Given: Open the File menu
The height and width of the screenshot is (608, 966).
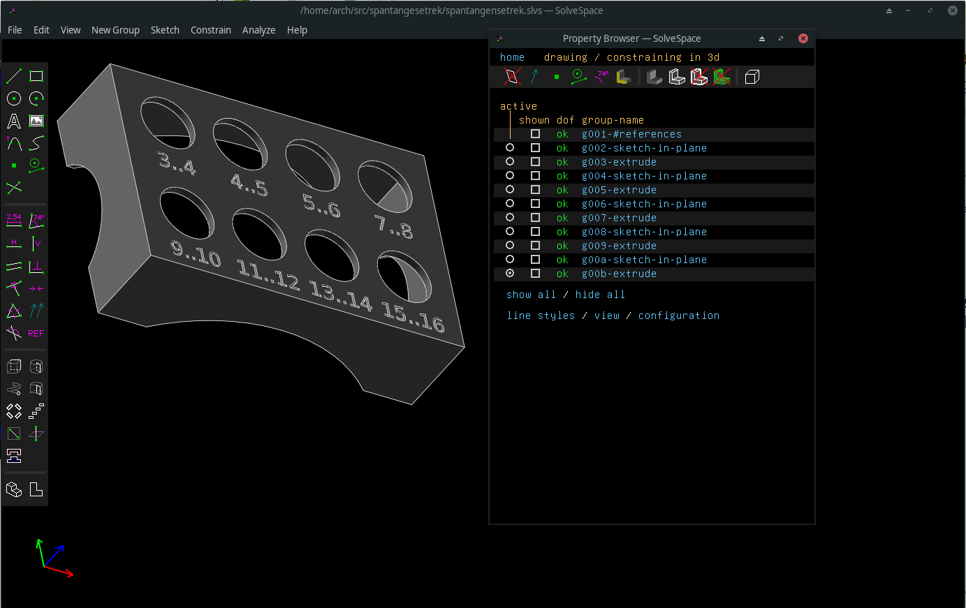Looking at the screenshot, I should click(x=15, y=30).
